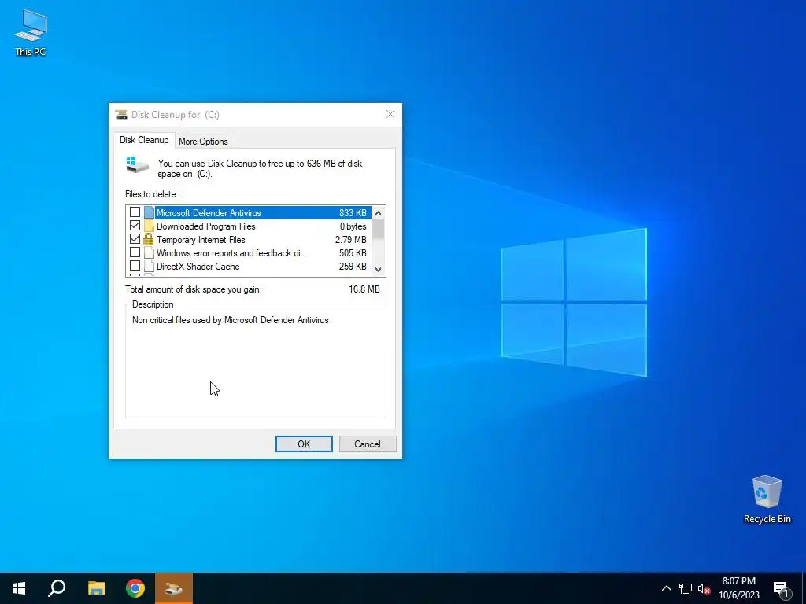Click Temporary Internet Files lock icon
This screenshot has height=604, width=806.
pyautogui.click(x=149, y=239)
